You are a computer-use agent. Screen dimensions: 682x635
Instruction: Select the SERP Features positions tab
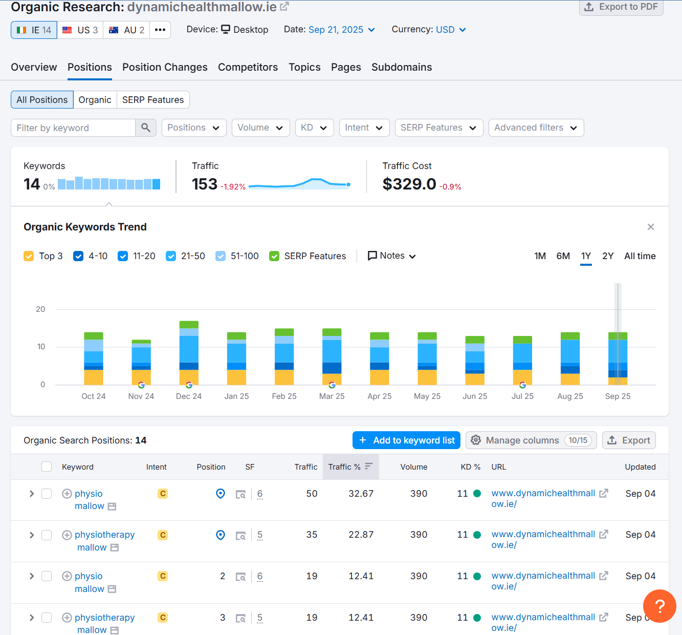coord(153,100)
